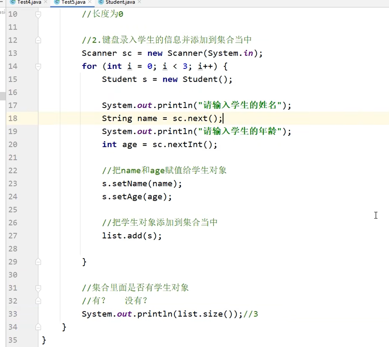Close the Student.java tab
Screen dimensions: 389x347
click(139, 2)
